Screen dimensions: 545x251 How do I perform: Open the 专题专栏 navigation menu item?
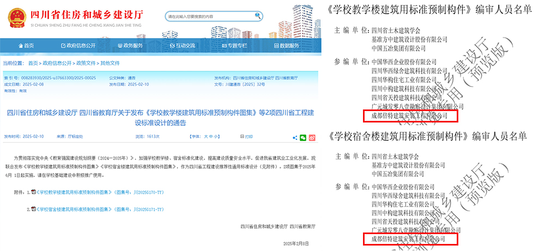click(x=234, y=46)
